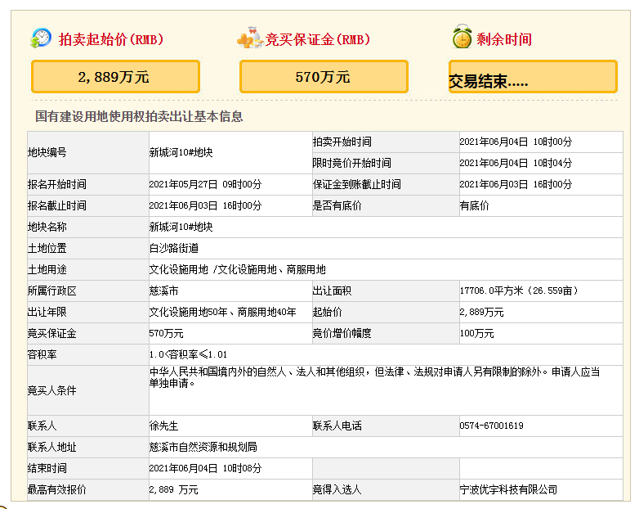Click 2021年06月04日 10时04分 value
639x509 pixels.
[516, 163]
